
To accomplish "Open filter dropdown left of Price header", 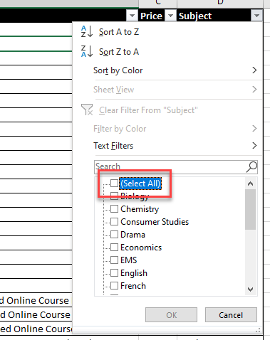I will [132, 16].
